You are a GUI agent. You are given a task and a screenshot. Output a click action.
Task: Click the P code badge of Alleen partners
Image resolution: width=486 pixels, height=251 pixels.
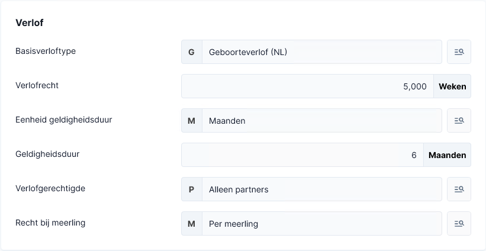(x=192, y=189)
